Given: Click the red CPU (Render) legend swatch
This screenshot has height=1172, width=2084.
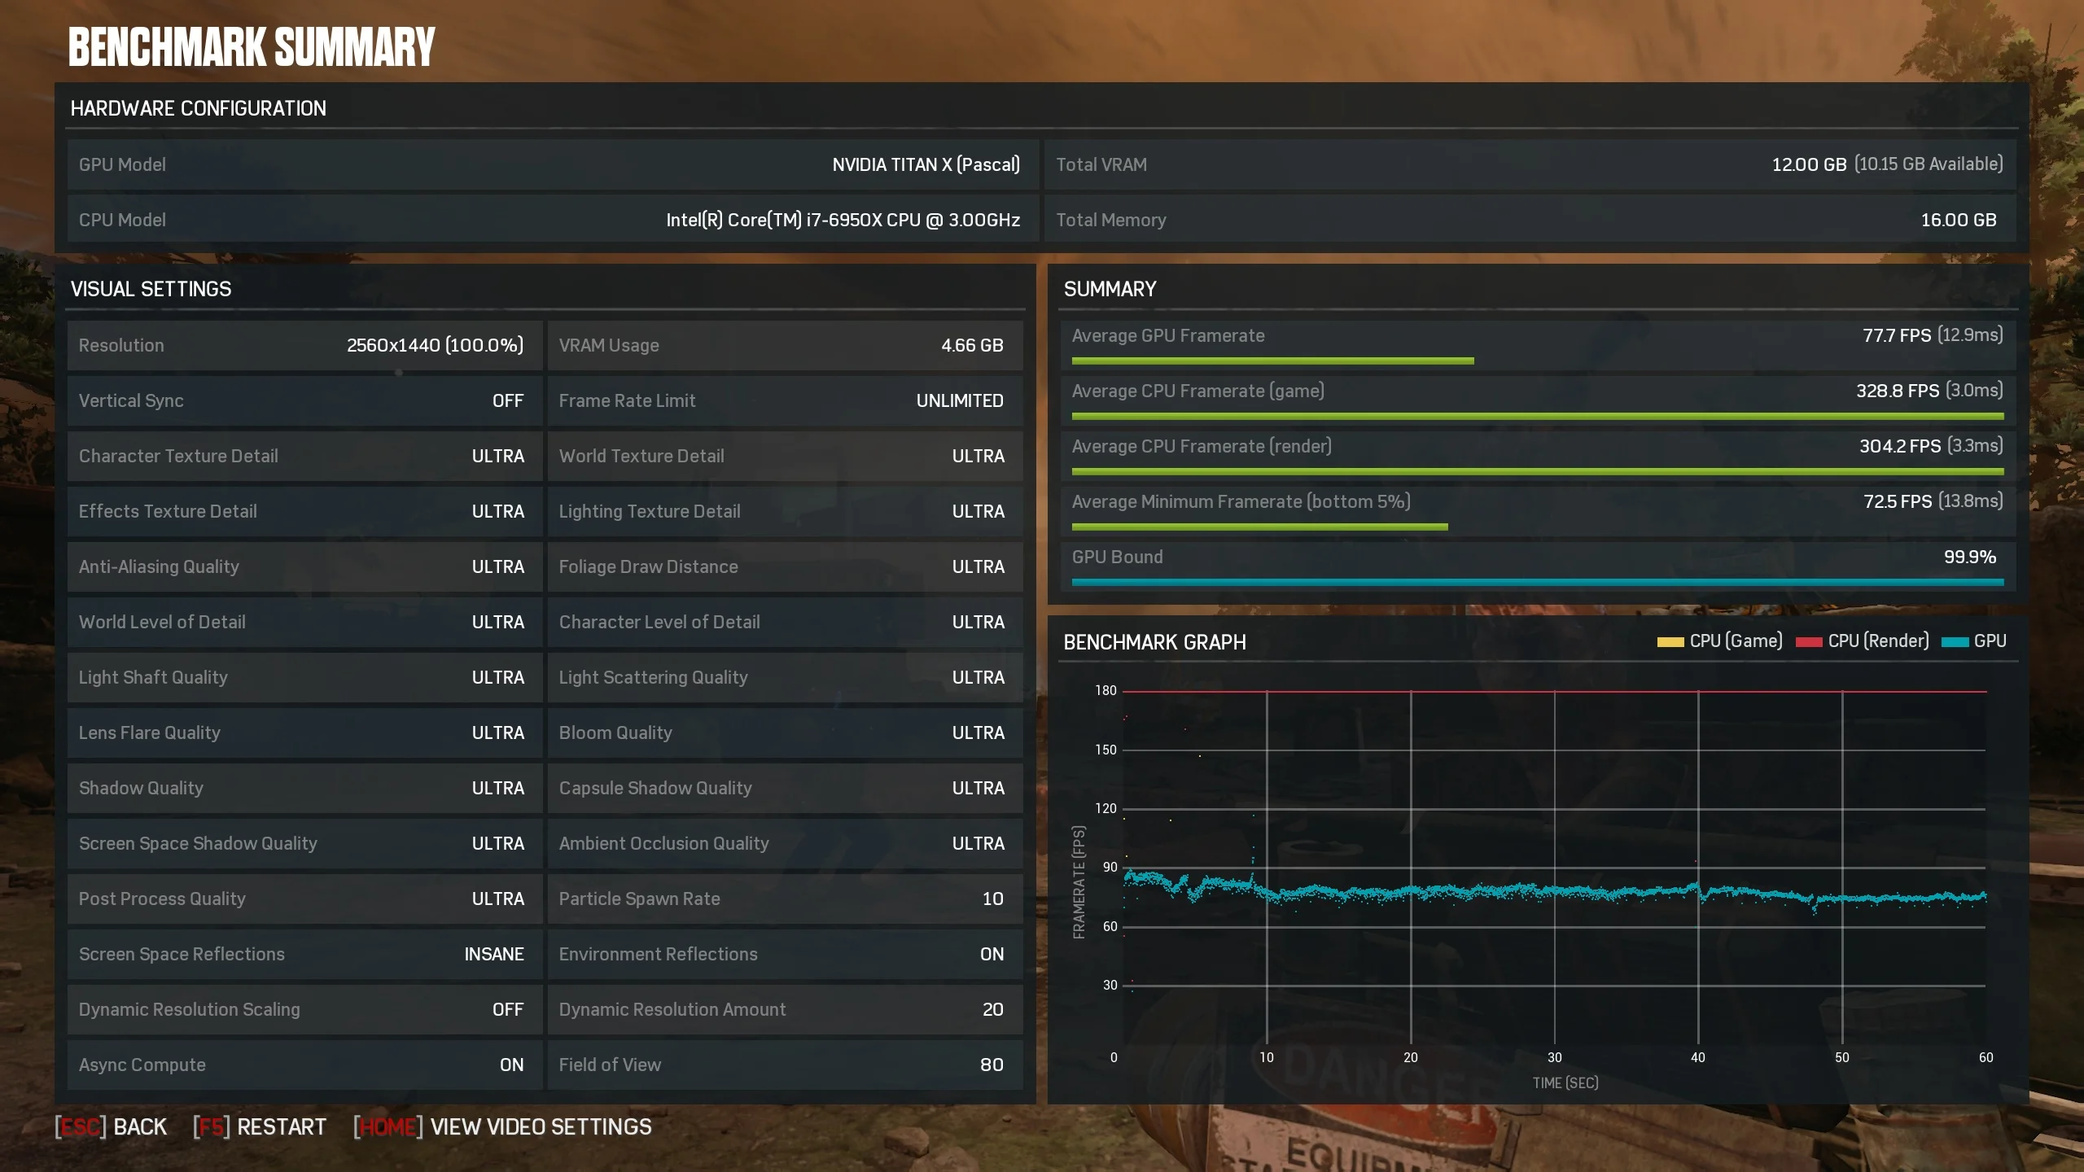Looking at the screenshot, I should click(x=1808, y=642).
